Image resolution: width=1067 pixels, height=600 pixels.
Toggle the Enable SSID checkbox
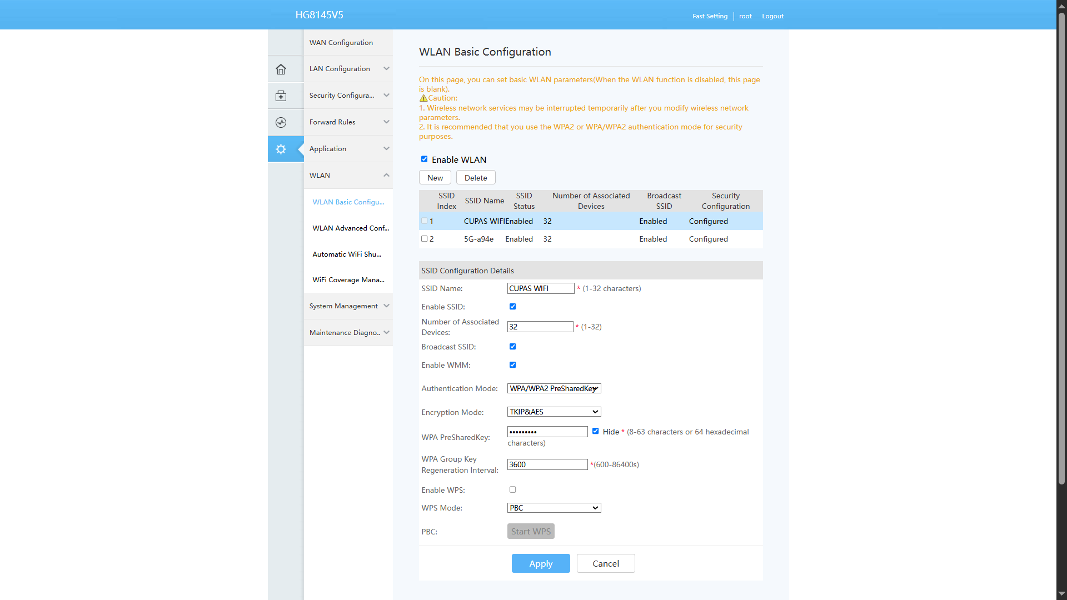(x=513, y=307)
